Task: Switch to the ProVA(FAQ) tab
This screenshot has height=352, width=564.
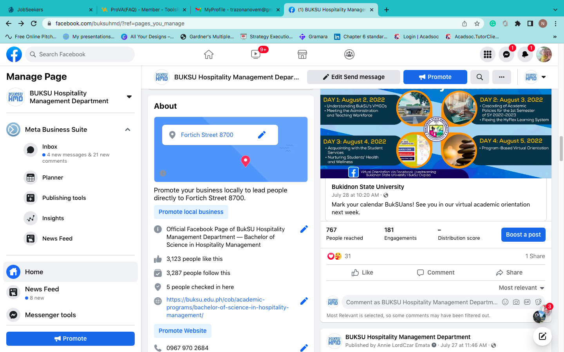Action: point(143,10)
